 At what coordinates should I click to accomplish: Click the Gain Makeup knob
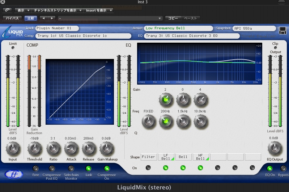[107, 149]
